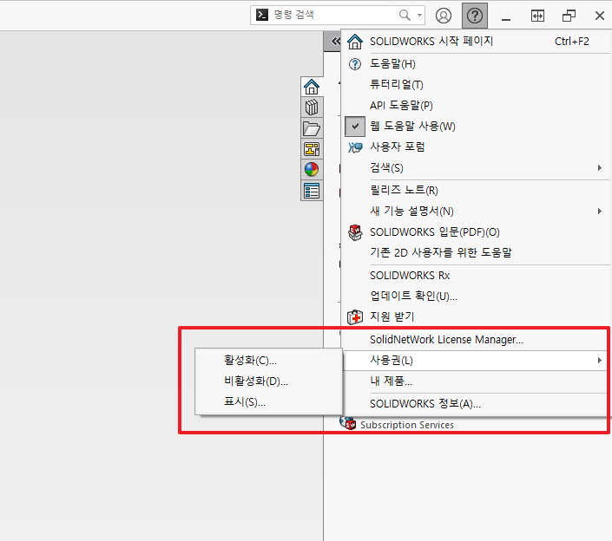Click the Subscription Services SW icon
The image size is (612, 541).
[x=348, y=423]
